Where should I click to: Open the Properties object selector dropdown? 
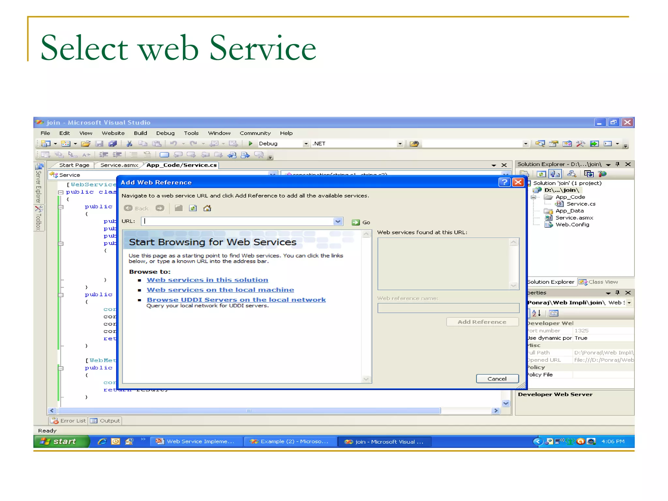click(629, 303)
